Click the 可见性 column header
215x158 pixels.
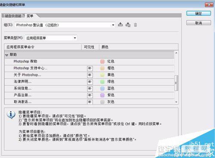coord(90,47)
